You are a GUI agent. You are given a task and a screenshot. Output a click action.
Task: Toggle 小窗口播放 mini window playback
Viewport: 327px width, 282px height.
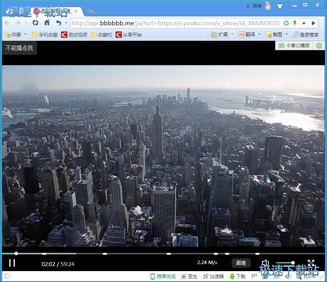[x=294, y=46]
